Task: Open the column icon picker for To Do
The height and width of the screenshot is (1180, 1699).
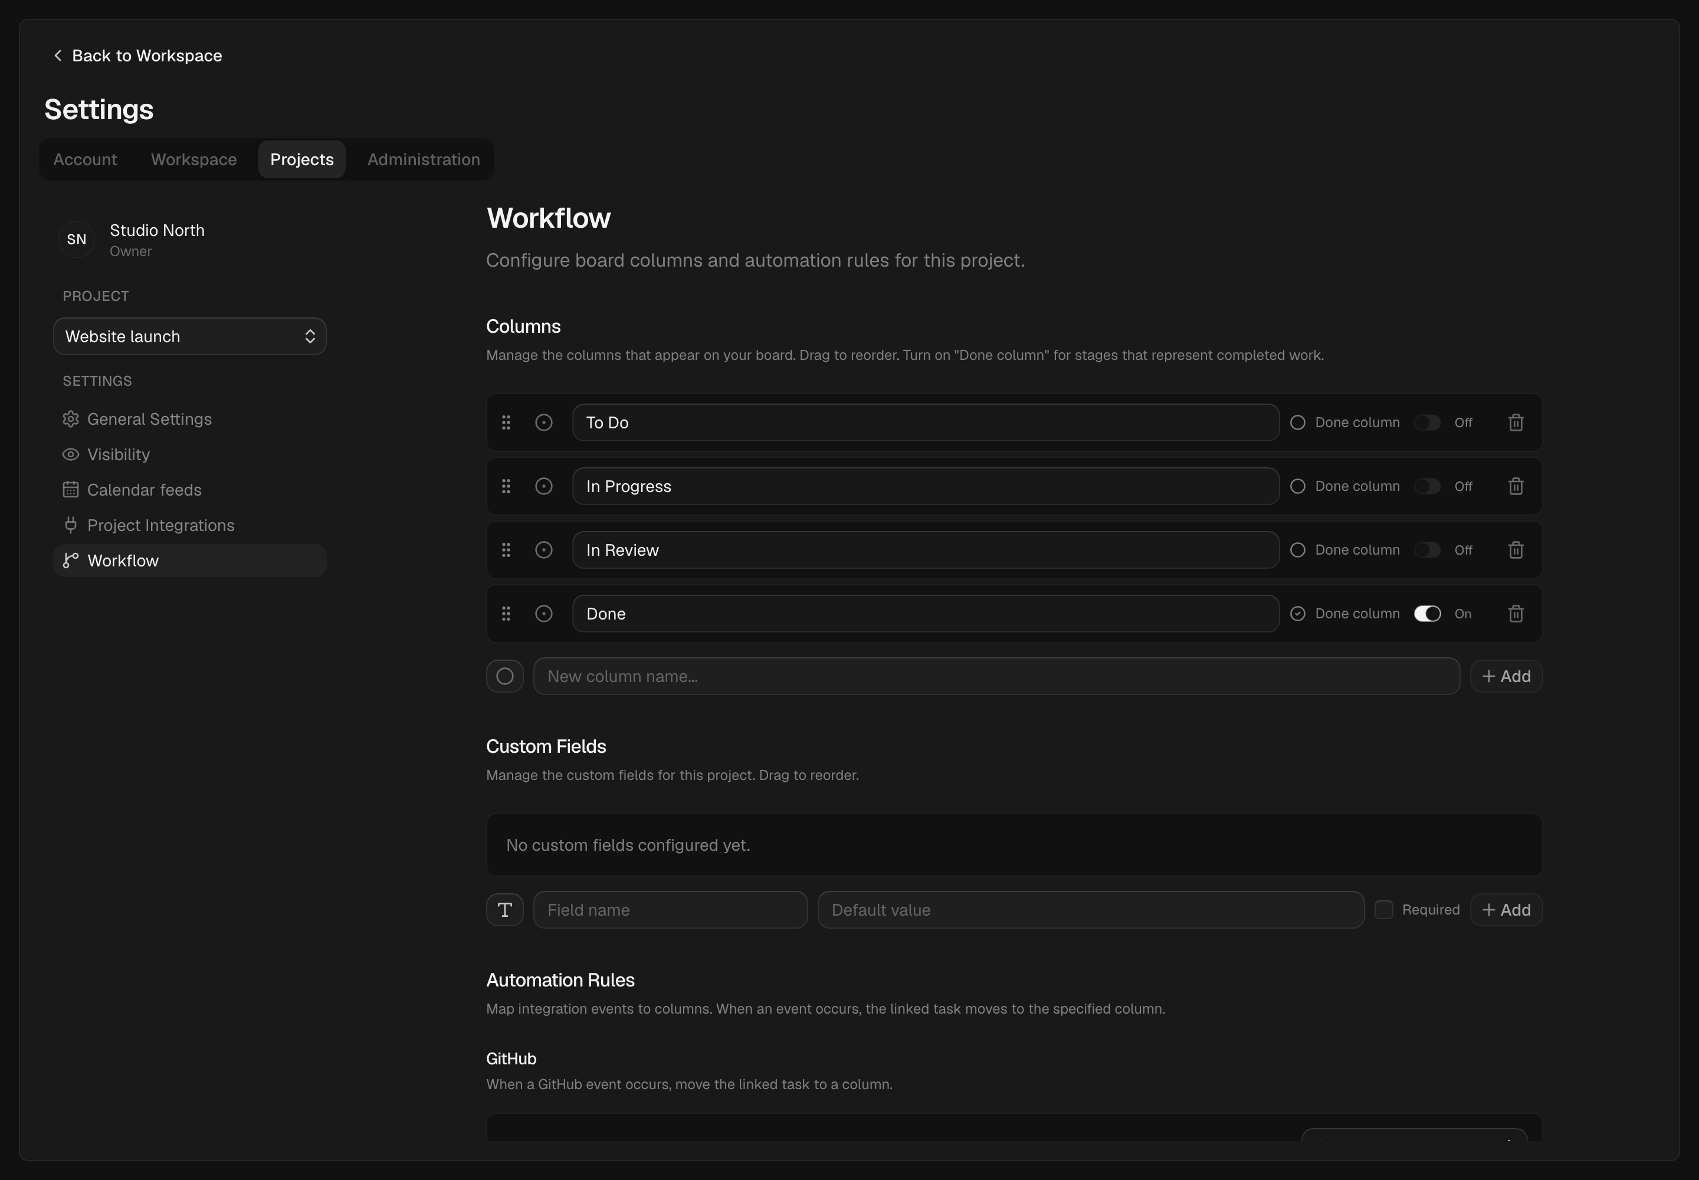Action: (543, 422)
